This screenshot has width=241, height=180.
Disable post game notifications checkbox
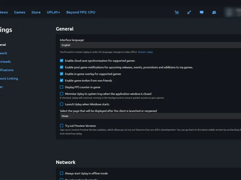pos(61,67)
